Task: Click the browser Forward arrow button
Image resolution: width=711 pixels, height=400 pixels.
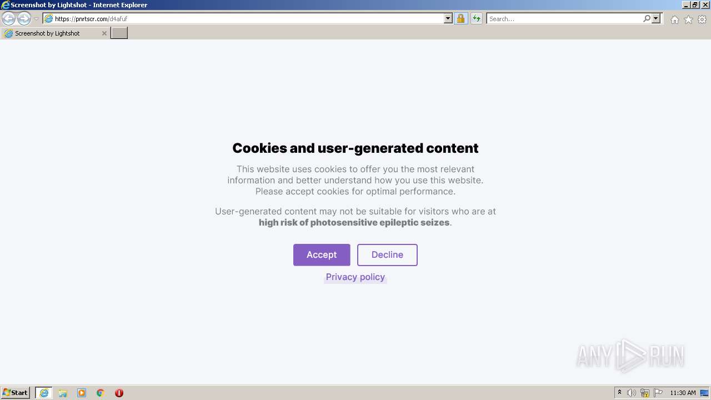Action: pyautogui.click(x=24, y=18)
